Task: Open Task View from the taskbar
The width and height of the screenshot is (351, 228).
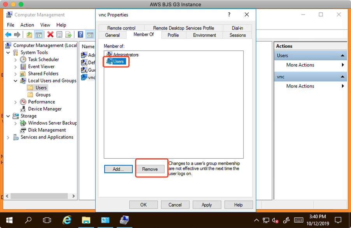Action: 47,220
